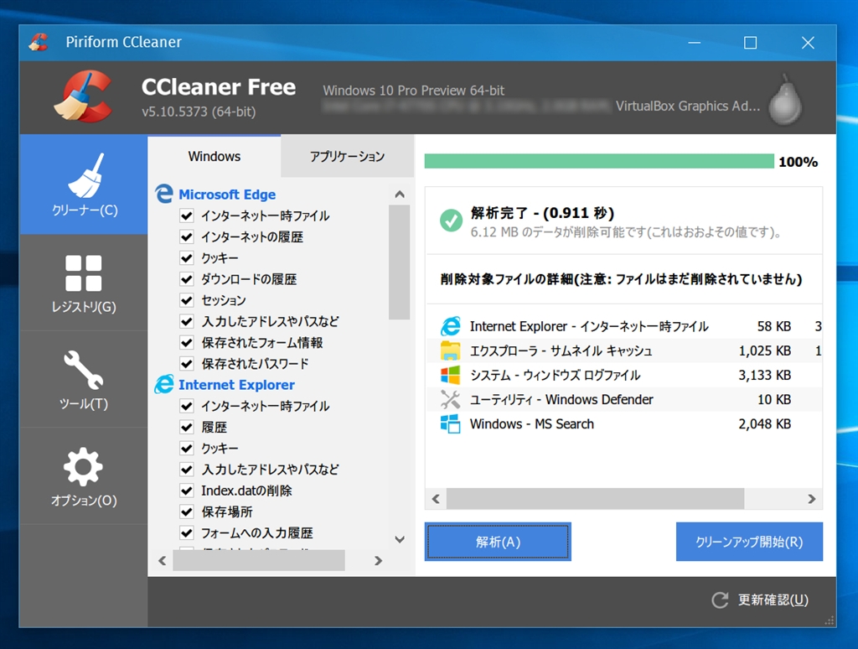Select the システム - ウィンドウズ ログファイル row
Viewport: 858px width, 649px height.
pyautogui.click(x=623, y=375)
